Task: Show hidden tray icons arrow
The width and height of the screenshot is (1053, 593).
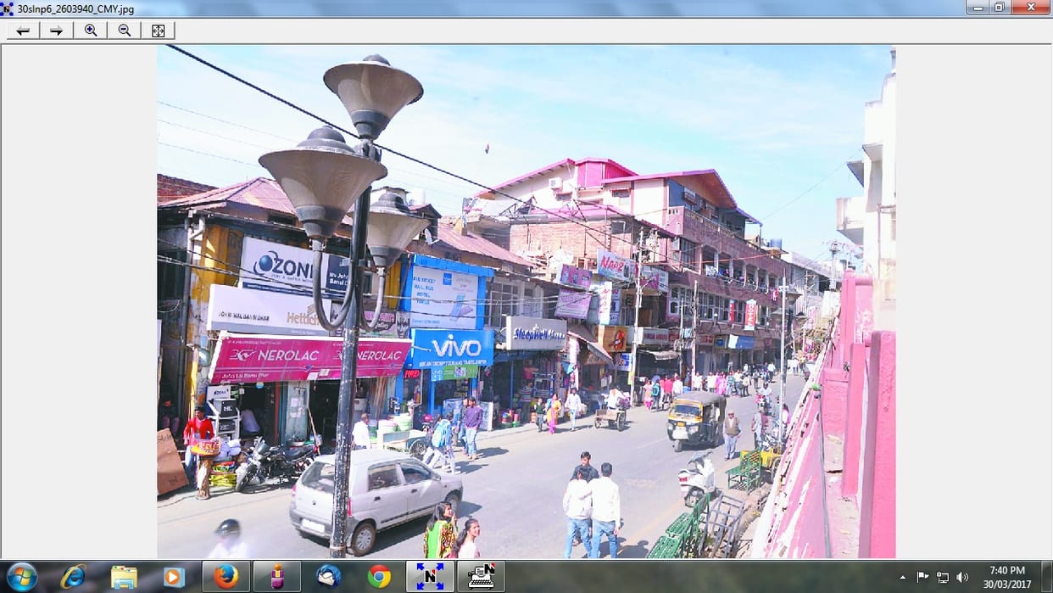Action: pyautogui.click(x=902, y=577)
